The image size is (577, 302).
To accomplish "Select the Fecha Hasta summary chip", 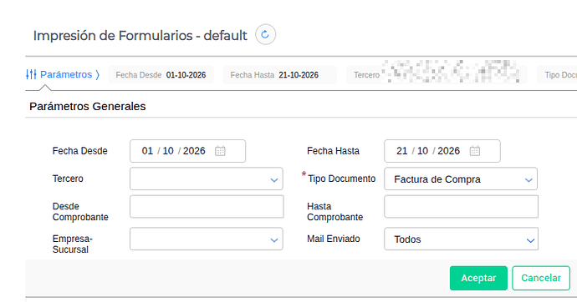I will (x=279, y=75).
